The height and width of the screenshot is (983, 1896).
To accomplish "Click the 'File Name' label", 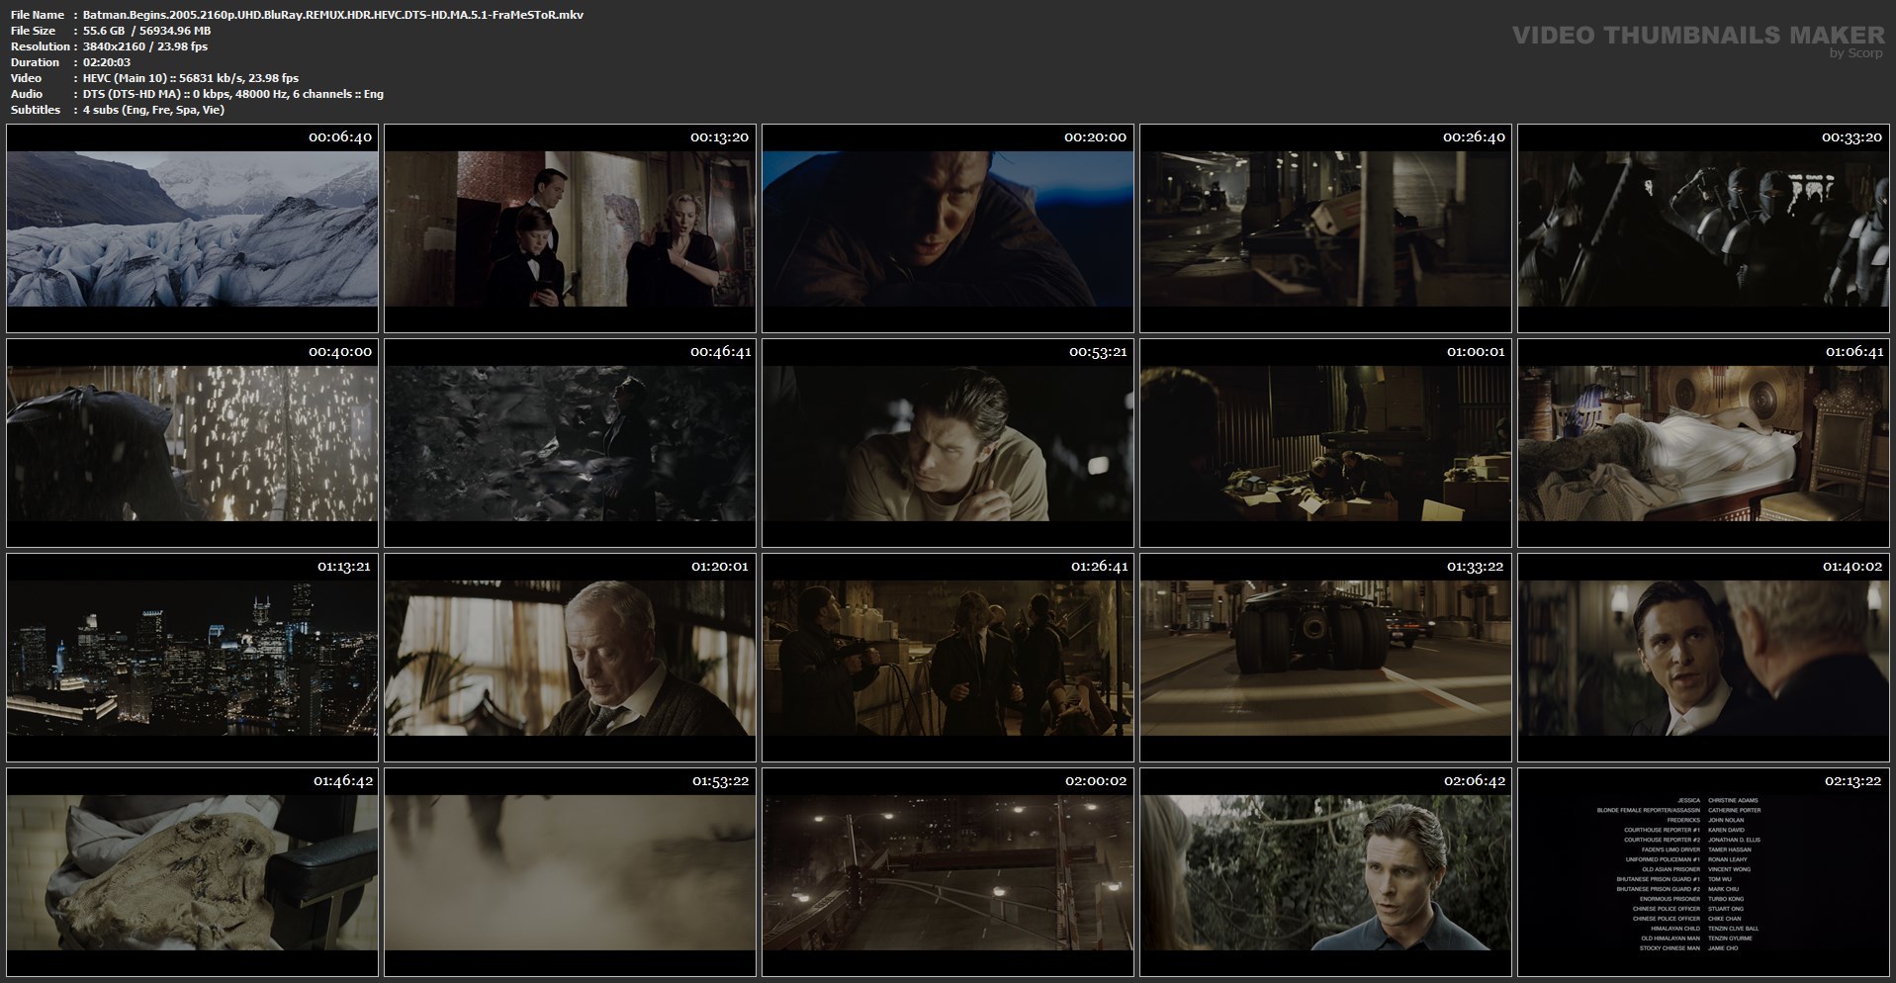I will (x=38, y=15).
